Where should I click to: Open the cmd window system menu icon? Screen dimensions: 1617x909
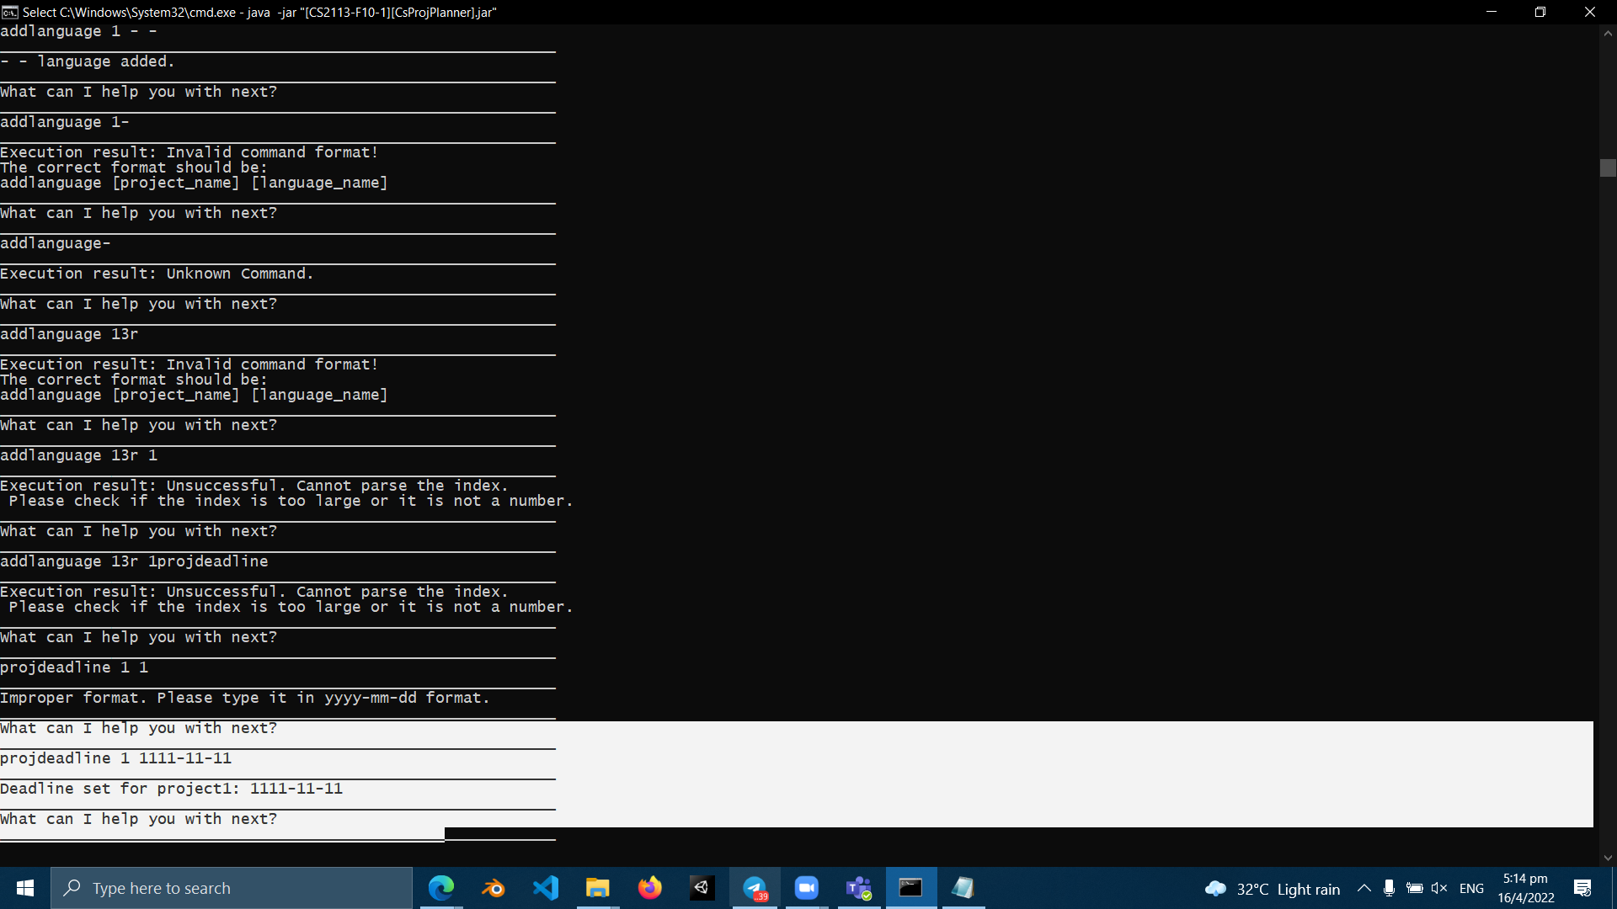[x=9, y=12]
